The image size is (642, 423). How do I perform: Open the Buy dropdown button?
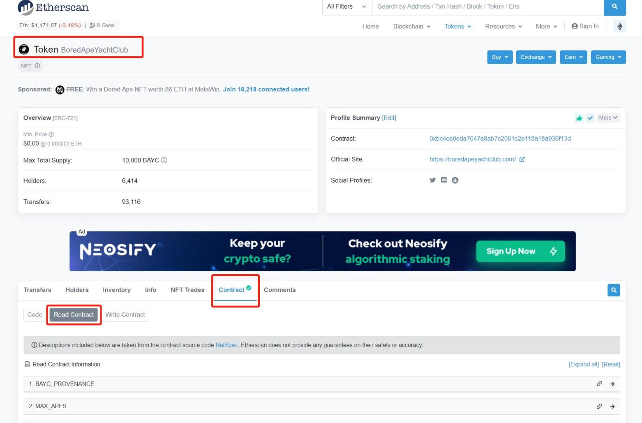500,57
